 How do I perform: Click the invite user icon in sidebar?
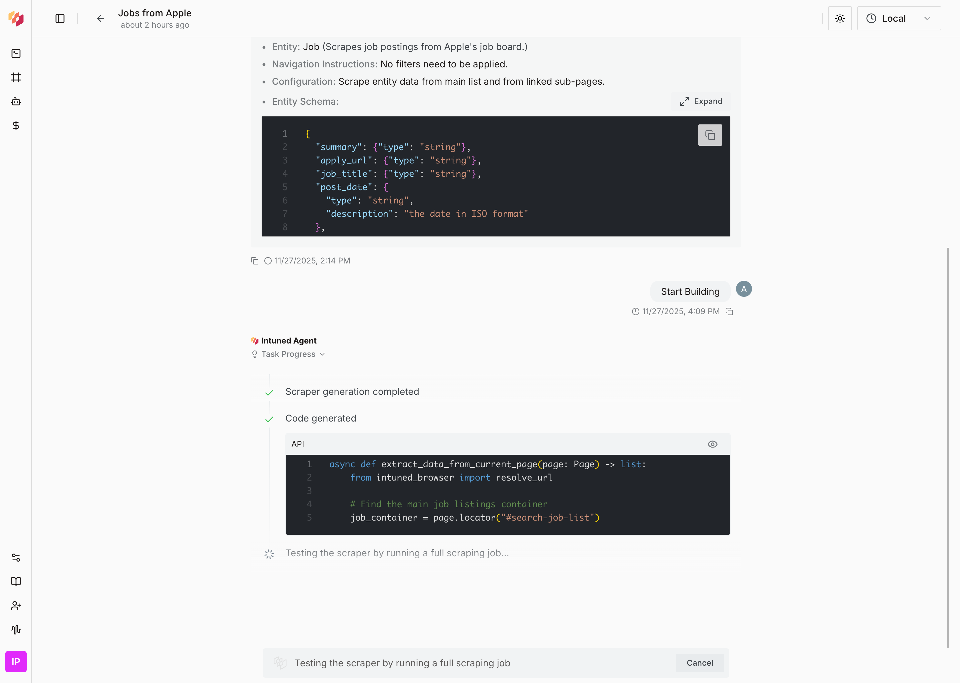(x=16, y=606)
